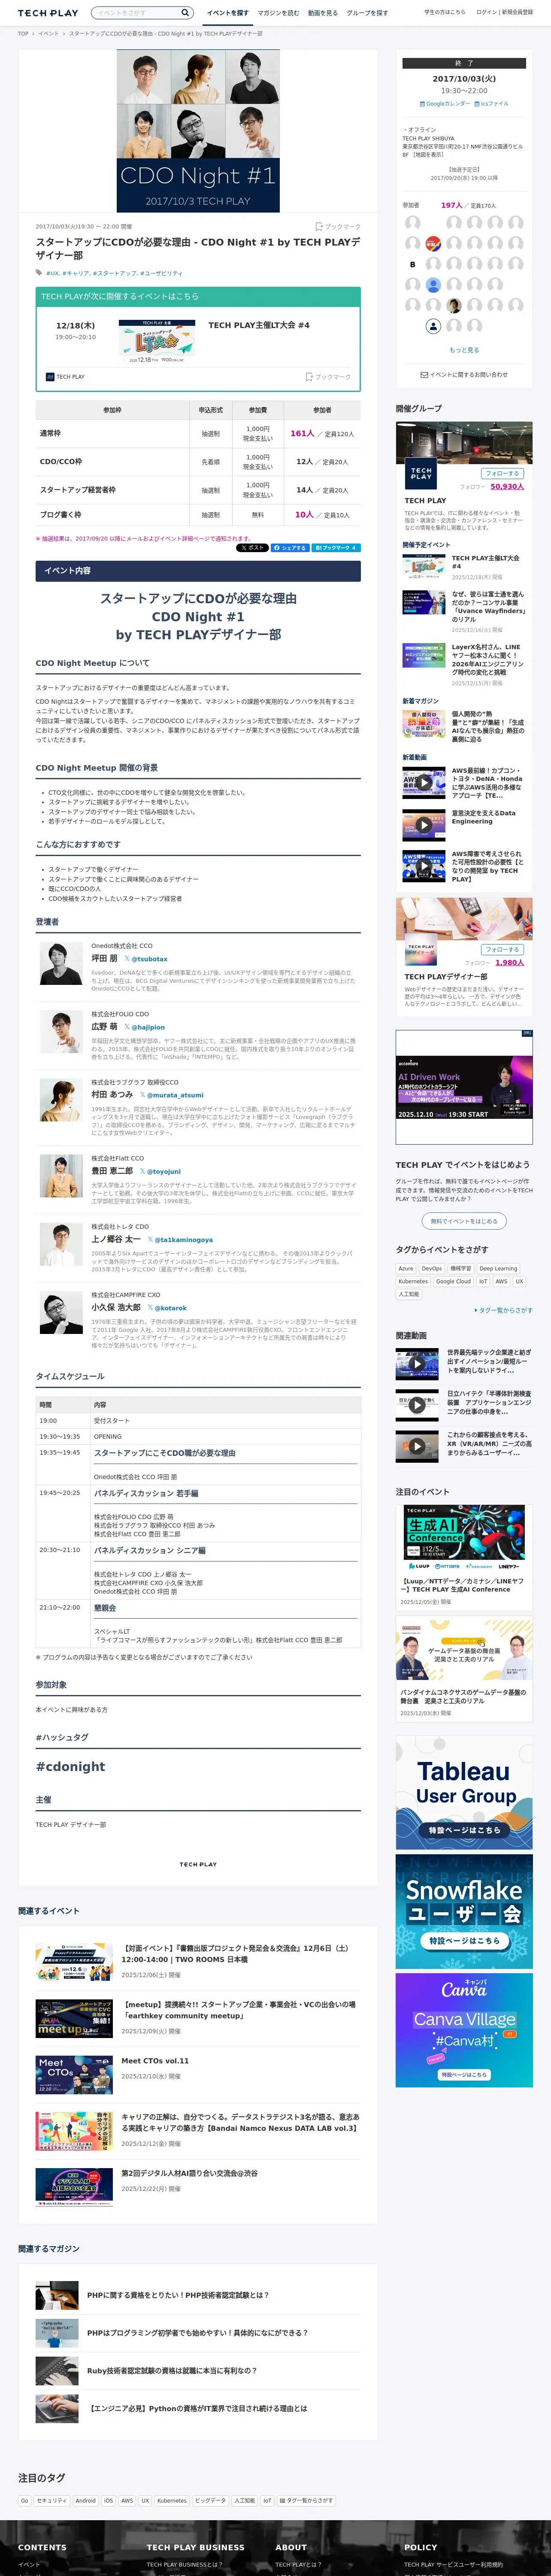551x2576 pixels.
Task: Expand participants with もっと見る
Action: (x=464, y=350)
